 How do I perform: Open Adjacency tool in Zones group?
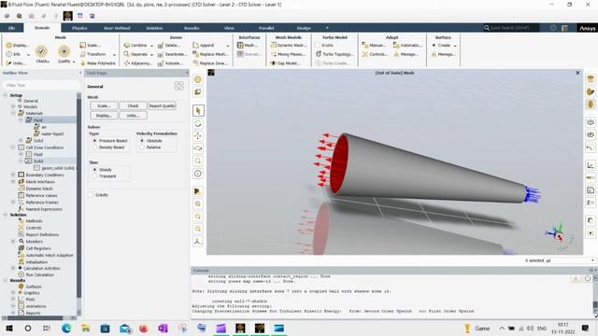[x=138, y=63]
